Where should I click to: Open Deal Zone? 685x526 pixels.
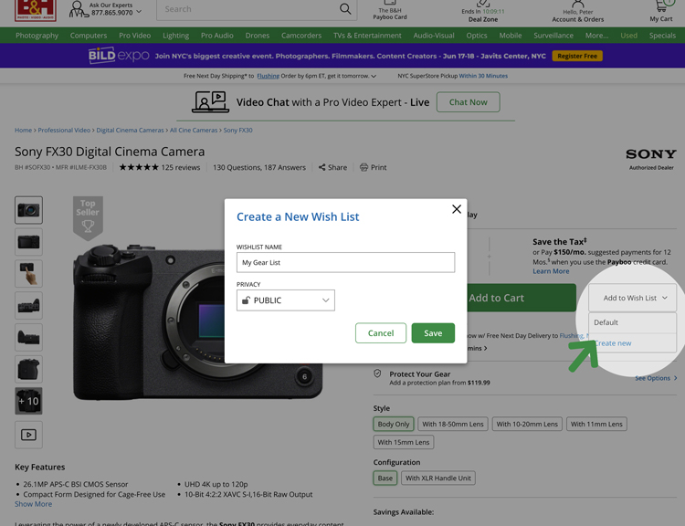tap(483, 12)
